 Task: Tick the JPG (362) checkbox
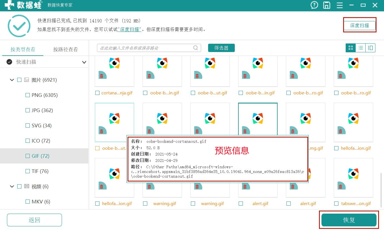pos(28,110)
